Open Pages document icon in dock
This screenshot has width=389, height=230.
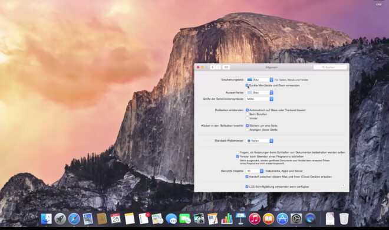pyautogui.click(x=213, y=219)
